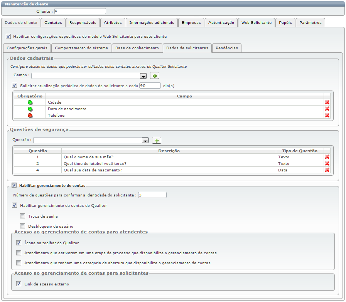This screenshot has height=302, width=346.
Task: Open Configurações gerais sub-tab
Action: [27, 48]
